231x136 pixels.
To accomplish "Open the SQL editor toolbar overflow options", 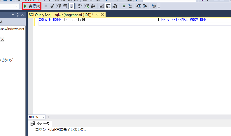I will coord(159,7).
